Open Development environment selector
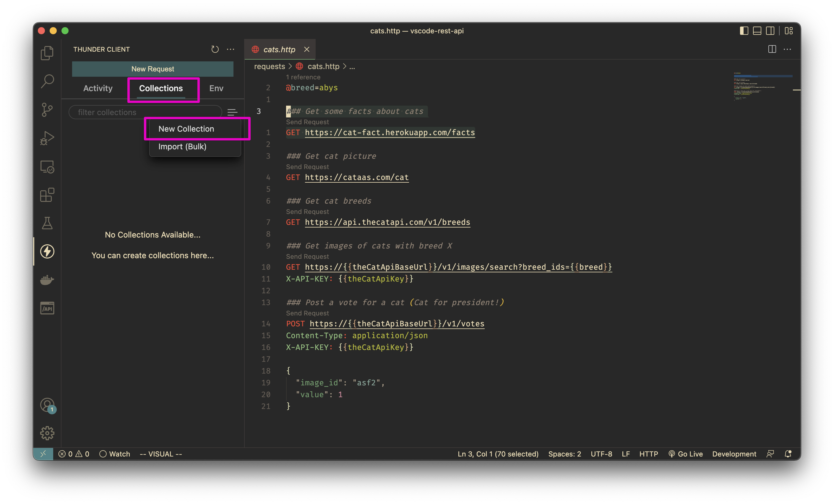The height and width of the screenshot is (504, 834). [734, 454]
